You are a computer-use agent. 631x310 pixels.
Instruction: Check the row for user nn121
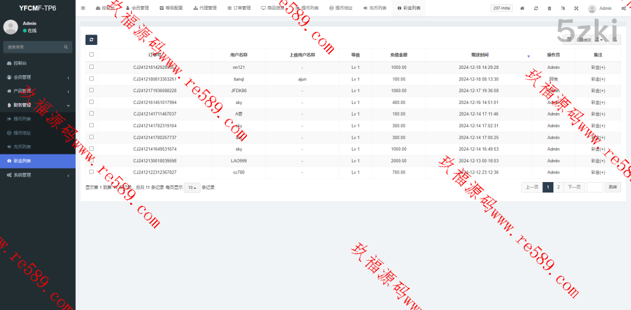coord(92,66)
